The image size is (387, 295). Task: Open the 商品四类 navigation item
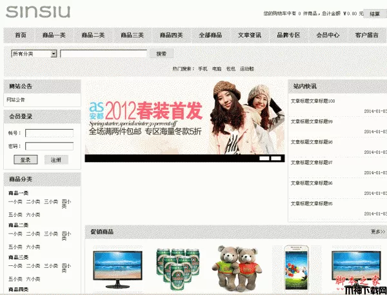point(172,35)
